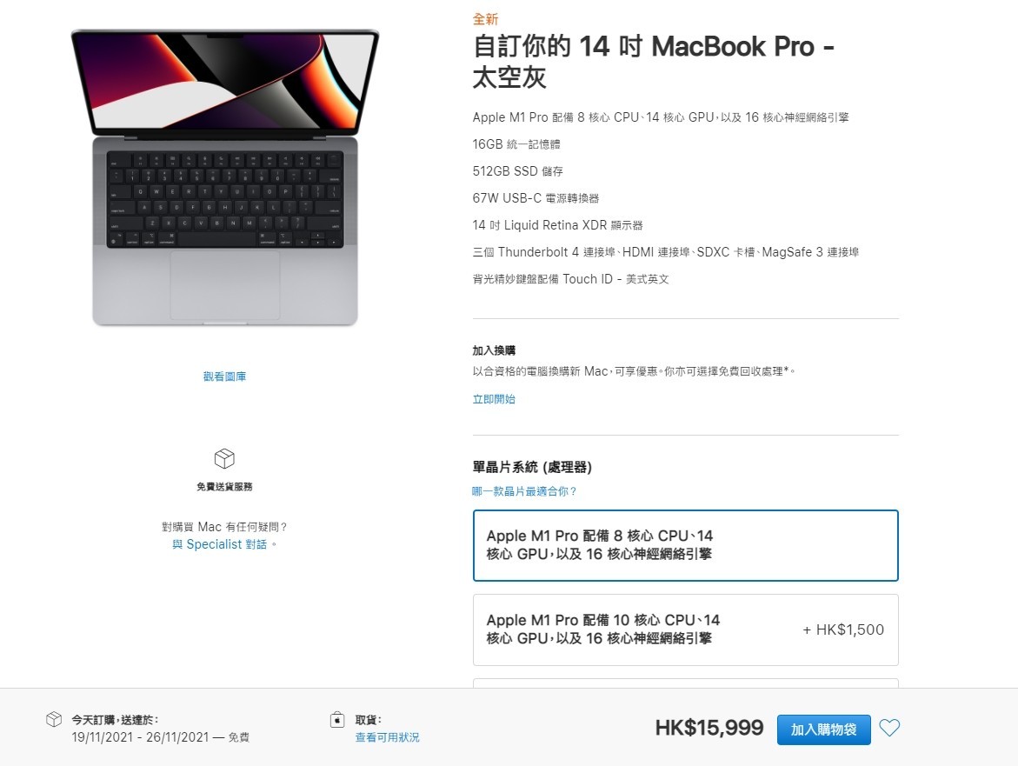
Task: Click the delivery box icon in bottom bar
Action: (54, 719)
